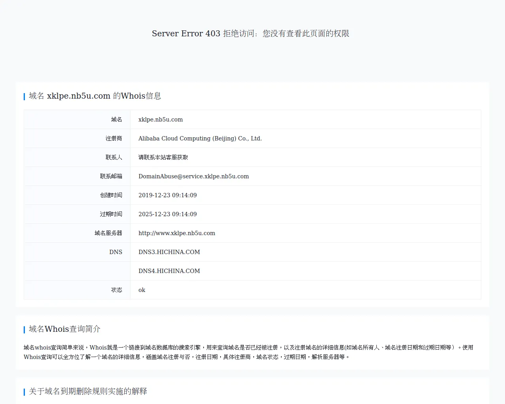Select the 请联系本站客服获取 contact text
Screen dimensions: 505x404
click(163, 157)
